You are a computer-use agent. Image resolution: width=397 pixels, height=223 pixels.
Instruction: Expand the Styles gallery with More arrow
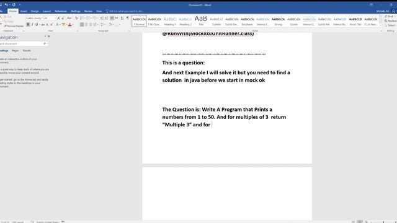380,25
